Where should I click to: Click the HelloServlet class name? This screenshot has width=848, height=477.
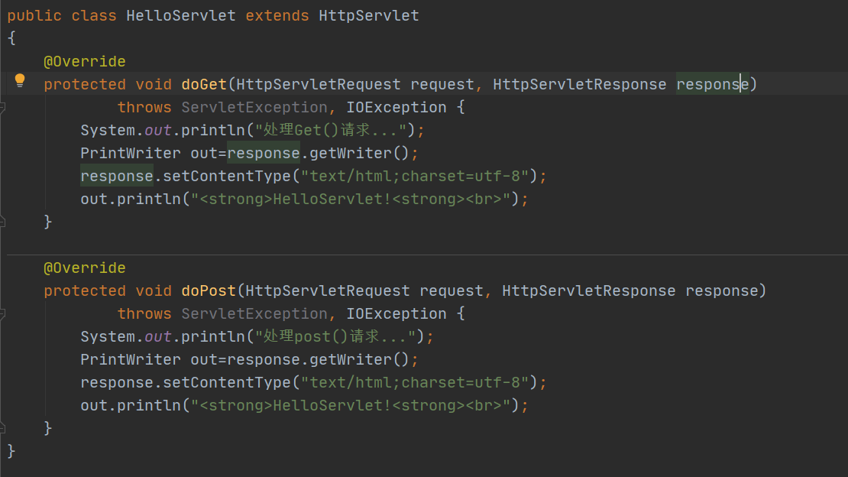pyautogui.click(x=180, y=16)
